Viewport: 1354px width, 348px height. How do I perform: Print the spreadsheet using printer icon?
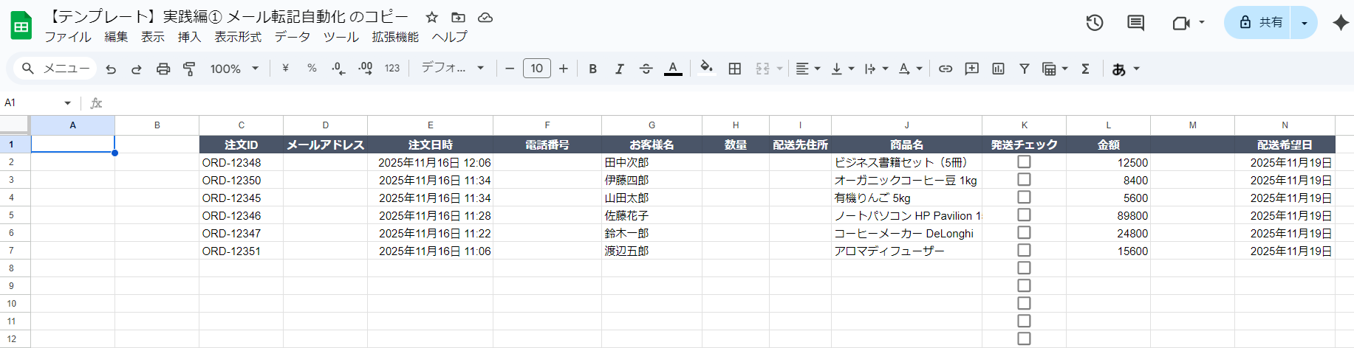[163, 69]
